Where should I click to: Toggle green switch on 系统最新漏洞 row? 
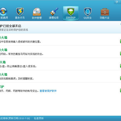(120, 78)
